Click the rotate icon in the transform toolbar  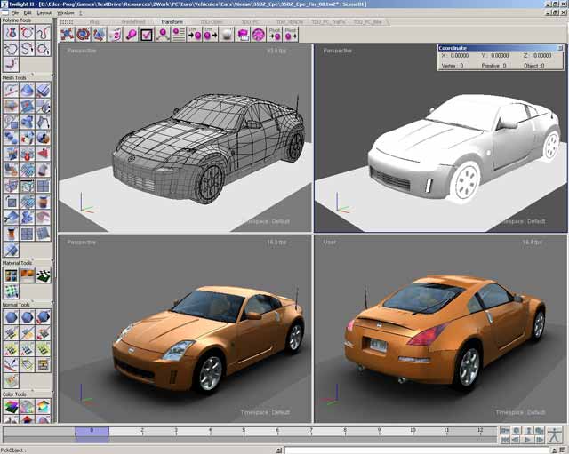tap(83, 35)
